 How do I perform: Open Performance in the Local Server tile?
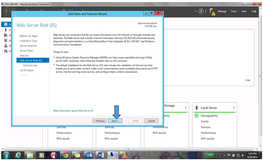pos(208,133)
